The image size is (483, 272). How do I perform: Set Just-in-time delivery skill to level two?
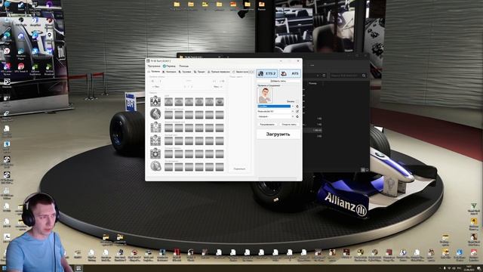[x=179, y=154]
